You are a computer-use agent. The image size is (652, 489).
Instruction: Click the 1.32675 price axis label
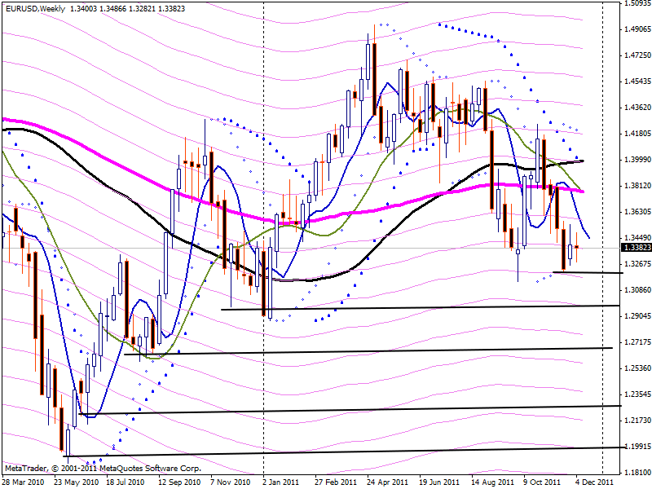pos(637,263)
